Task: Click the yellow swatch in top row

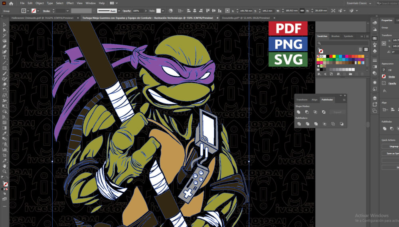Action: click(x=334, y=57)
